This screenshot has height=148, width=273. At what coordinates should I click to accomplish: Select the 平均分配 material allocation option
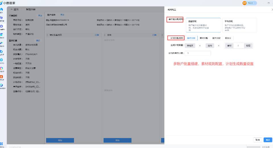click(x=239, y=25)
